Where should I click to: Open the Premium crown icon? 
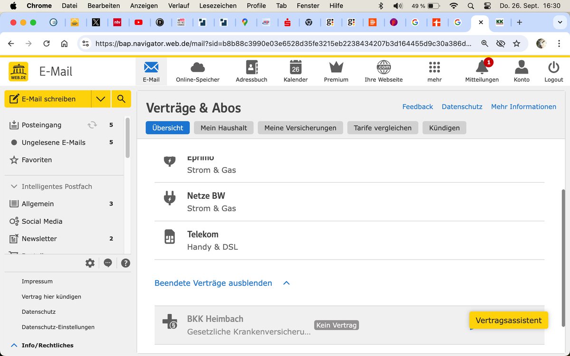pos(336,72)
